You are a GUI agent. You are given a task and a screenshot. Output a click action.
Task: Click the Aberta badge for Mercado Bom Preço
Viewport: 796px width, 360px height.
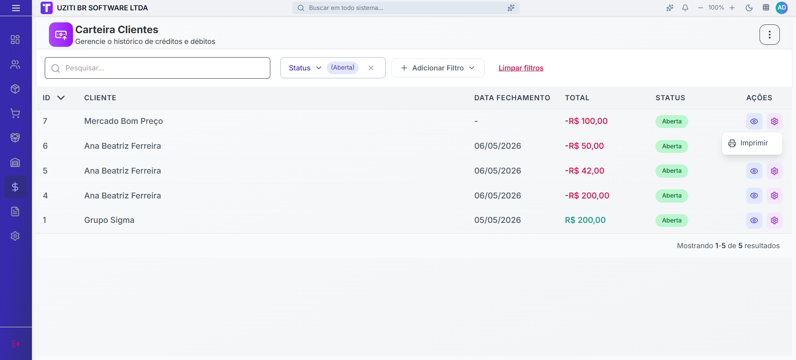(672, 121)
